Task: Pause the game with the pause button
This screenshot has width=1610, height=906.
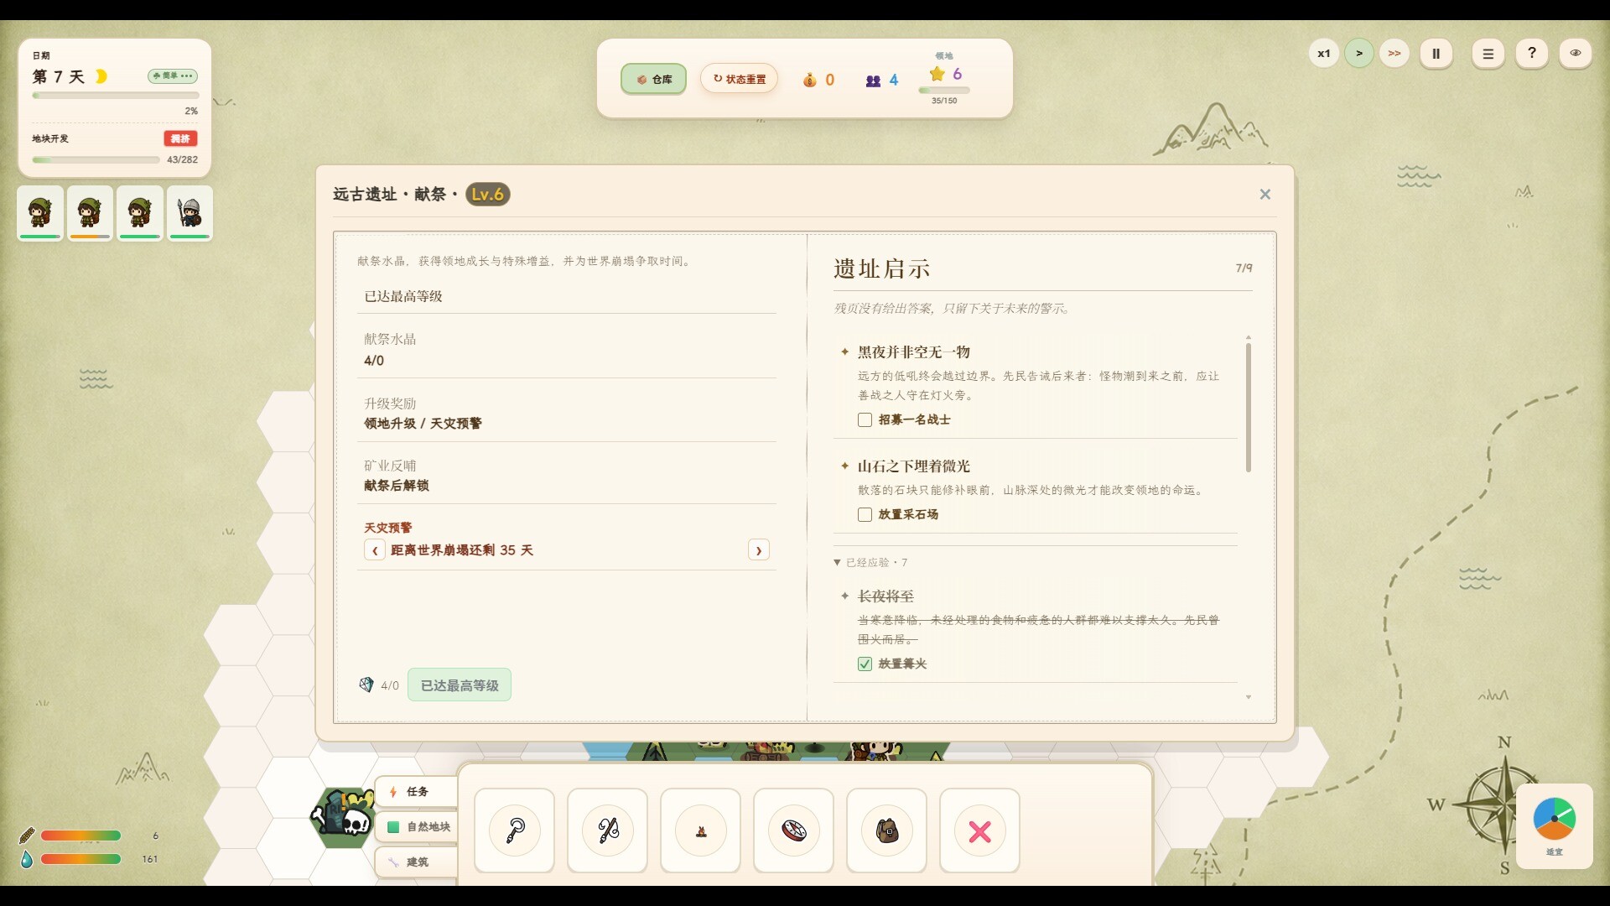Action: coord(1436,54)
